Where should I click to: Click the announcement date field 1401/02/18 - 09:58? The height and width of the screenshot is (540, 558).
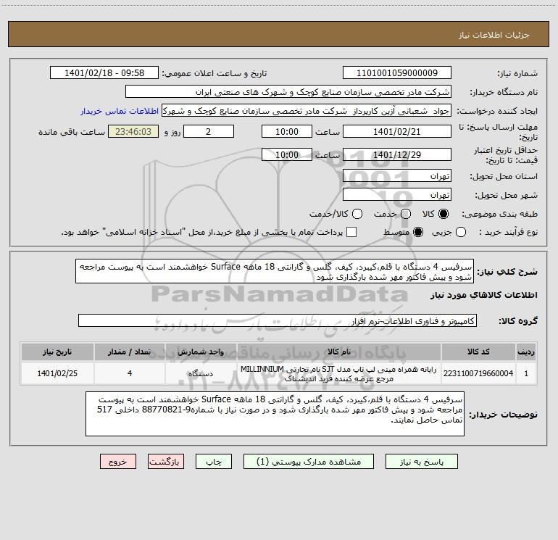tap(104, 73)
